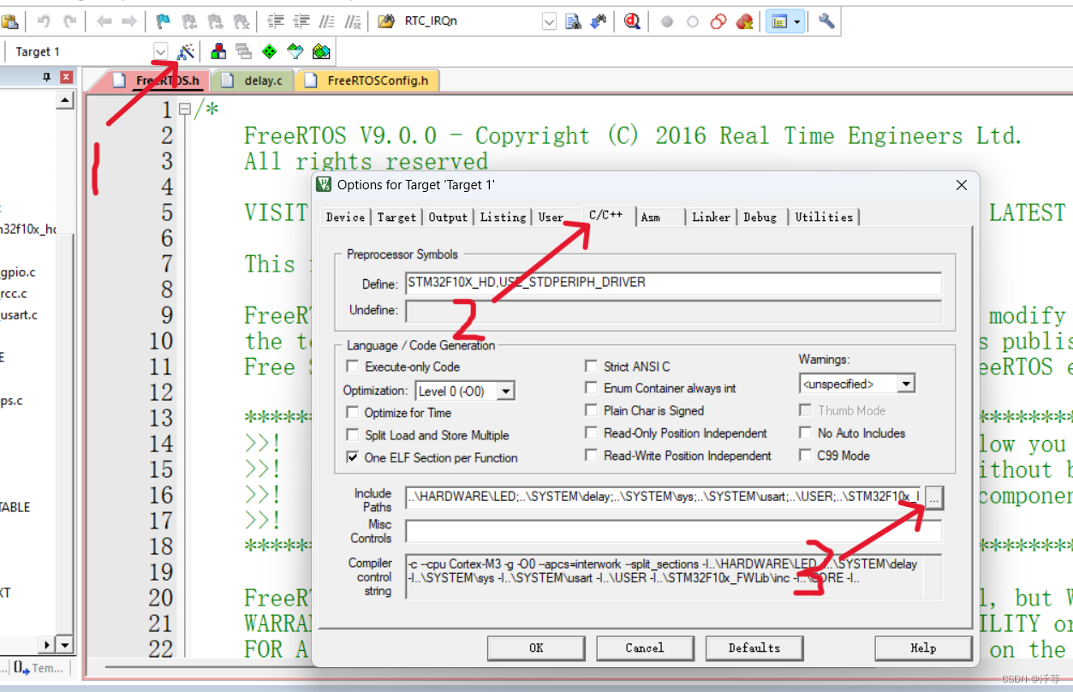Image resolution: width=1073 pixels, height=692 pixels.
Task: Enable Optimize for Time checkbox
Action: coord(353,412)
